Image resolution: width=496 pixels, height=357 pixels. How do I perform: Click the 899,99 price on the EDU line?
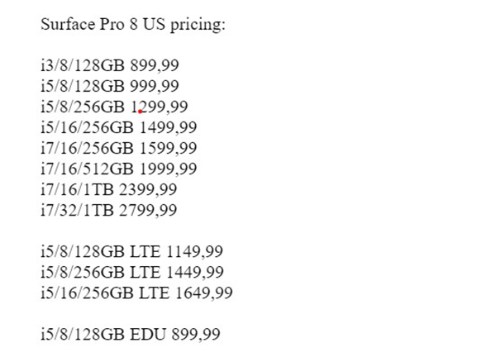pos(195,334)
